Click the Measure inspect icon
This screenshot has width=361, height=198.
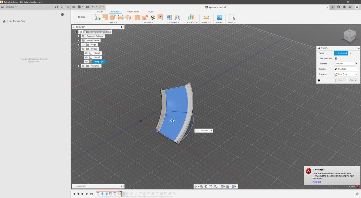[206, 17]
